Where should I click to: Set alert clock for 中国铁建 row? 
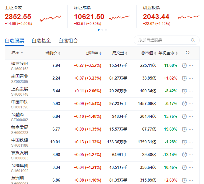coord(184,142)
